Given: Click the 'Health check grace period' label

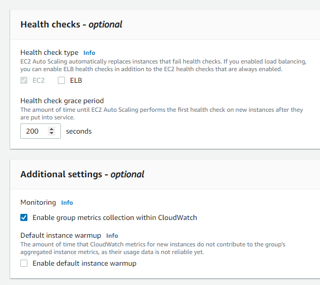Looking at the screenshot, I should (x=62, y=101).
